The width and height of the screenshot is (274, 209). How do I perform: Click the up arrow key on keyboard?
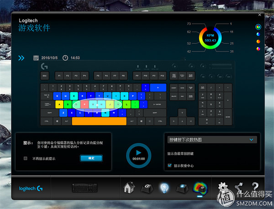tap(182, 113)
